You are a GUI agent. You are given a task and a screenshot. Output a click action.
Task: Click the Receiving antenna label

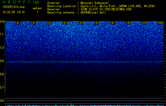[x=61, y=12]
